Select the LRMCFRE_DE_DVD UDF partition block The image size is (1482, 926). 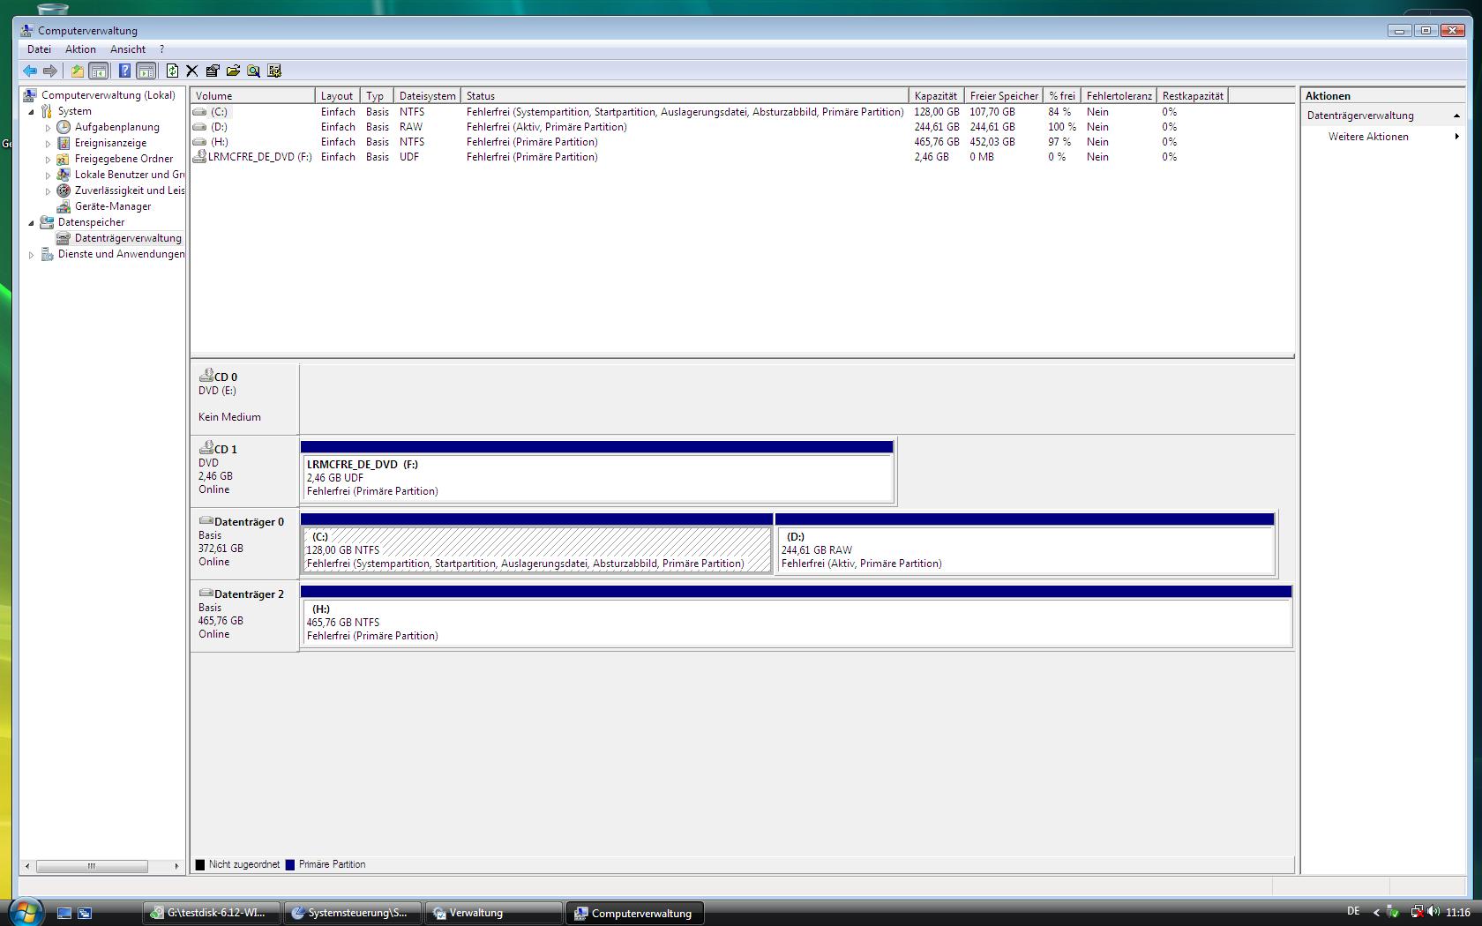[x=597, y=472]
